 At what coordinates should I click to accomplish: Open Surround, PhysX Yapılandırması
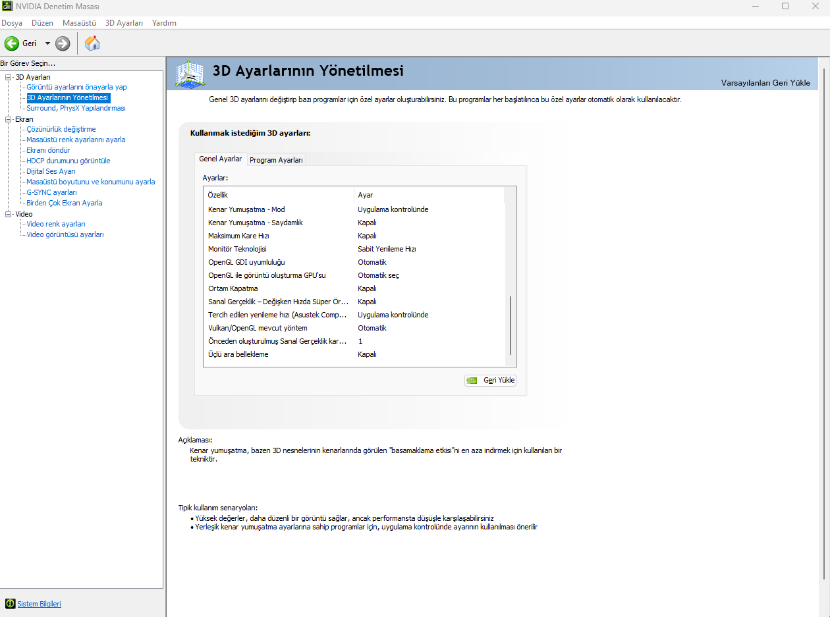click(76, 108)
